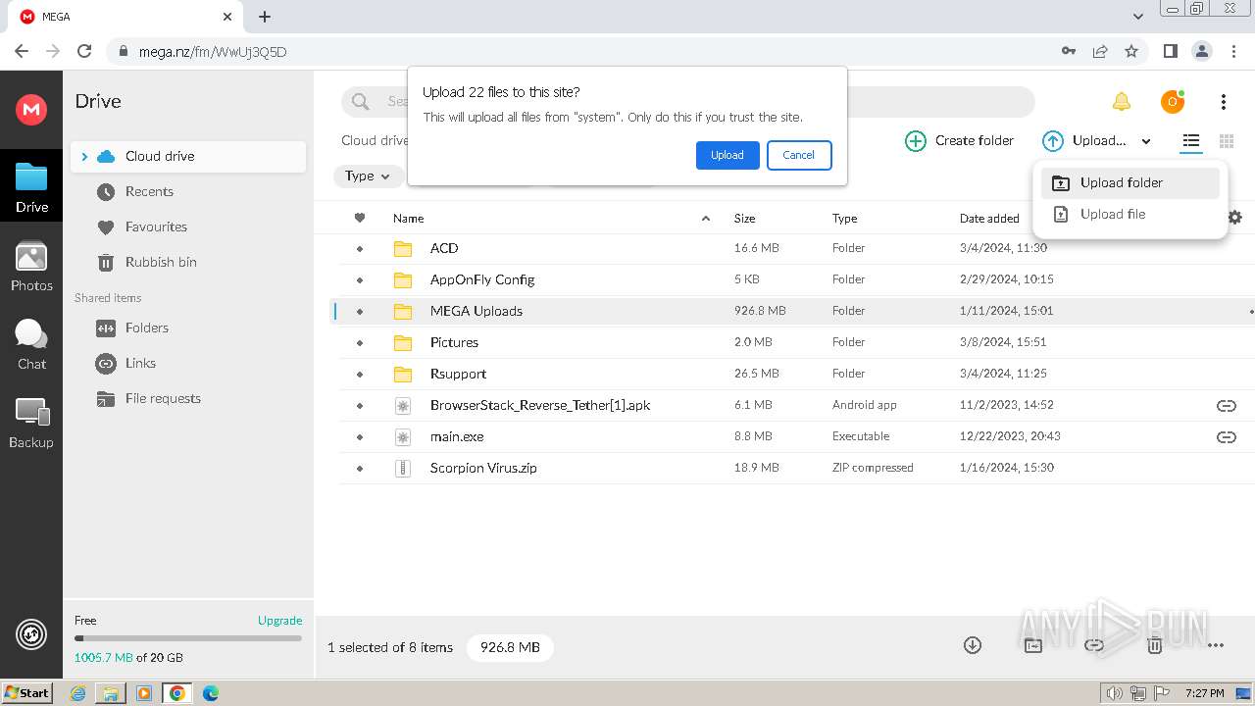Click the download icon in bottom bar

pyautogui.click(x=973, y=645)
